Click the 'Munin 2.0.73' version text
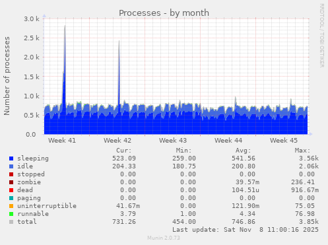Image resolution: width=328 pixels, height=245 pixels. (x=164, y=238)
